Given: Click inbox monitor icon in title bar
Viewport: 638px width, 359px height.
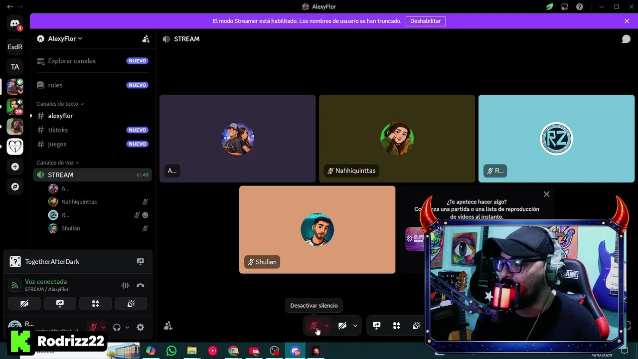Looking at the screenshot, I should 564,6.
